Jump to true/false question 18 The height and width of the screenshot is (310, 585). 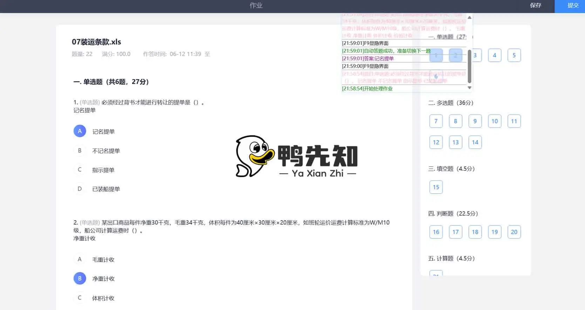click(x=475, y=232)
